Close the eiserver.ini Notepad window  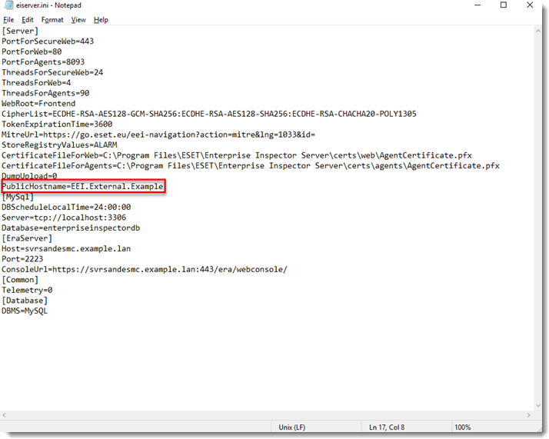(530, 5)
